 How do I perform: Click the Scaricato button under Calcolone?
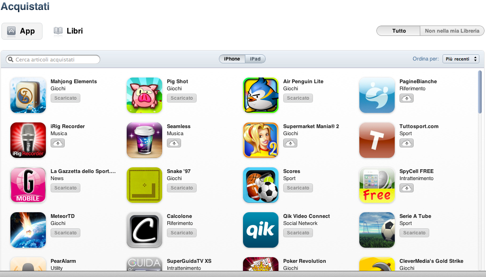[x=182, y=233]
